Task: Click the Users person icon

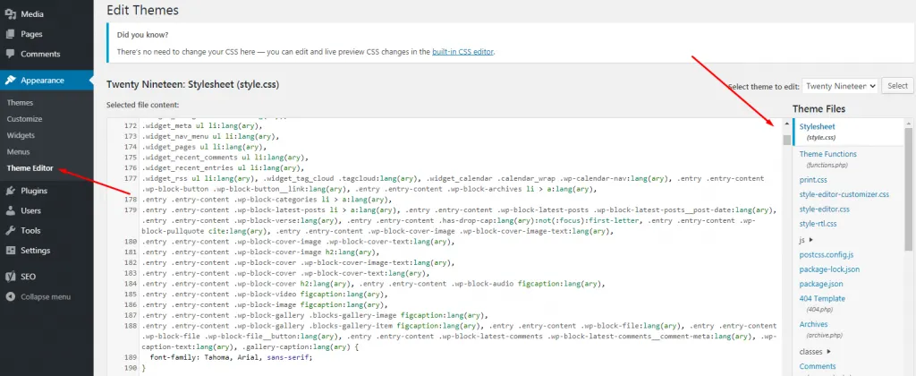Action: tap(11, 210)
